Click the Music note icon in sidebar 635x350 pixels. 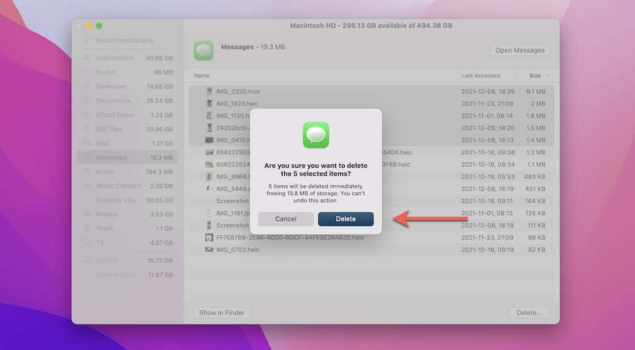pos(87,172)
